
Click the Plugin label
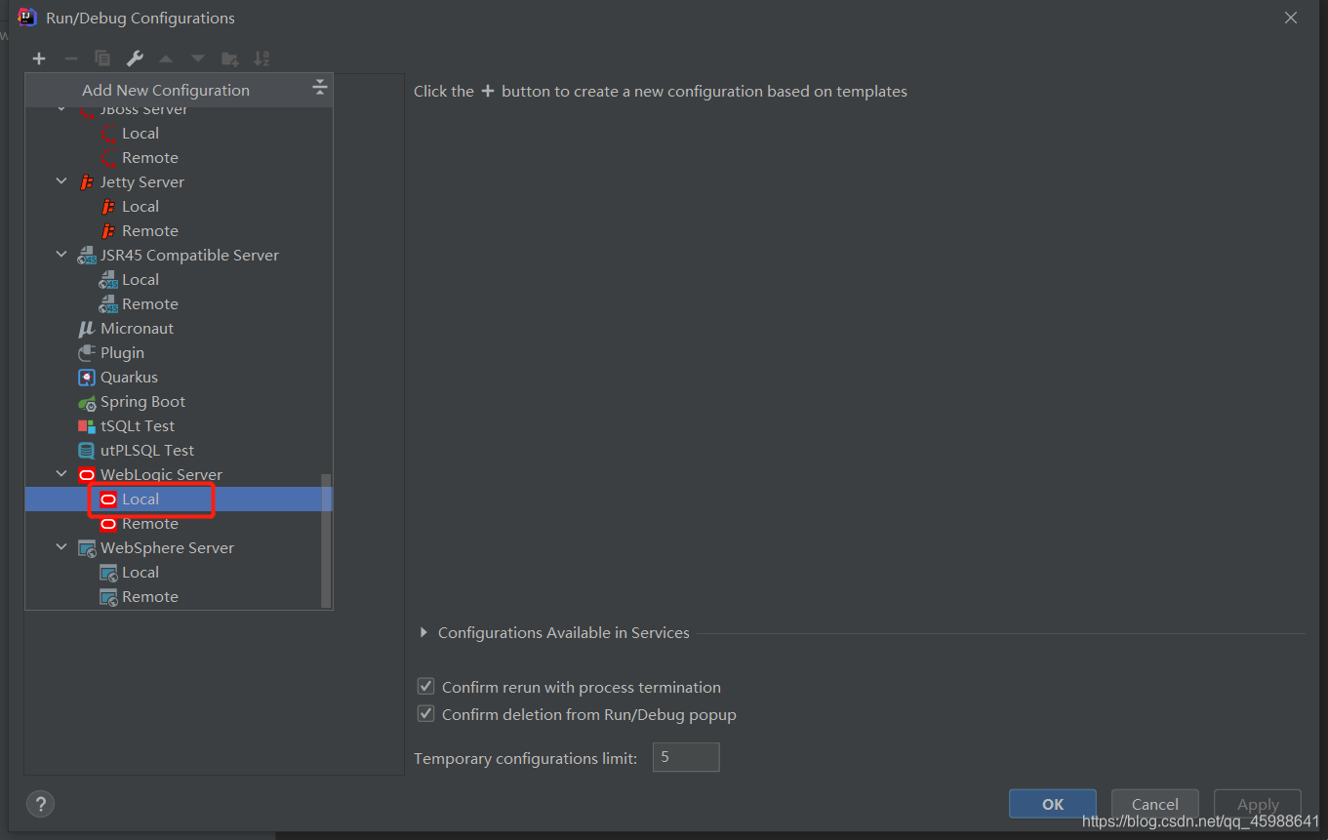122,353
